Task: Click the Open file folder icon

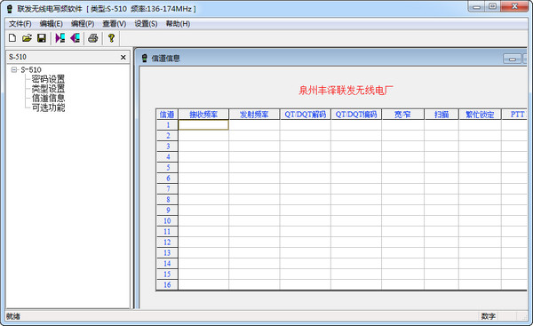Action: pyautogui.click(x=27, y=38)
